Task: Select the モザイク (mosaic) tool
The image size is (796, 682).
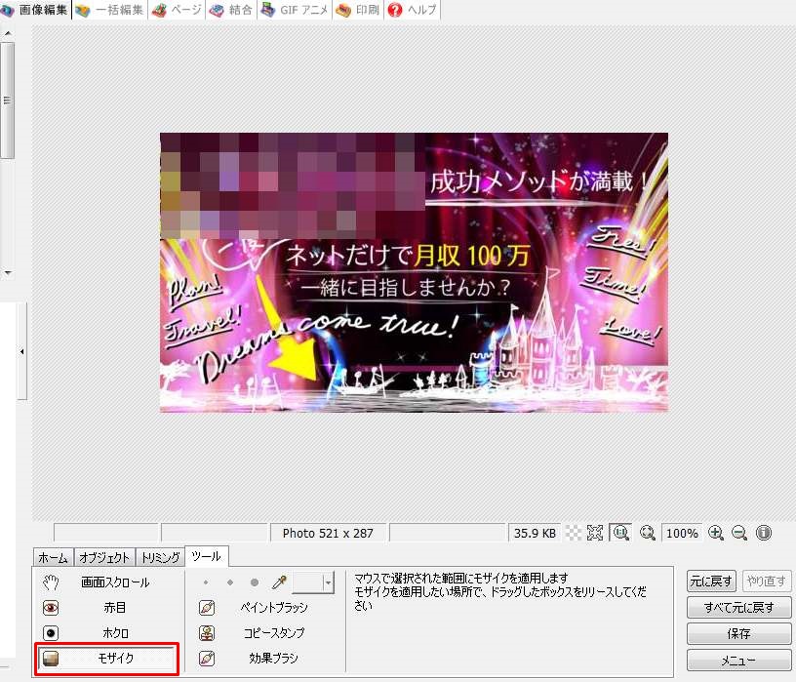Action: pyautogui.click(x=107, y=659)
